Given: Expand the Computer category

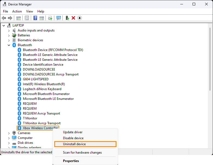Looking at the screenshot, I should point(9,138).
